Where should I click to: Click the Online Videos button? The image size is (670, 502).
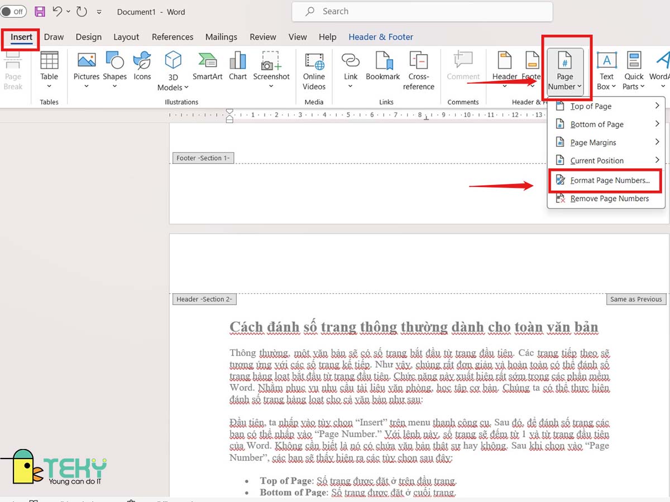(314, 71)
